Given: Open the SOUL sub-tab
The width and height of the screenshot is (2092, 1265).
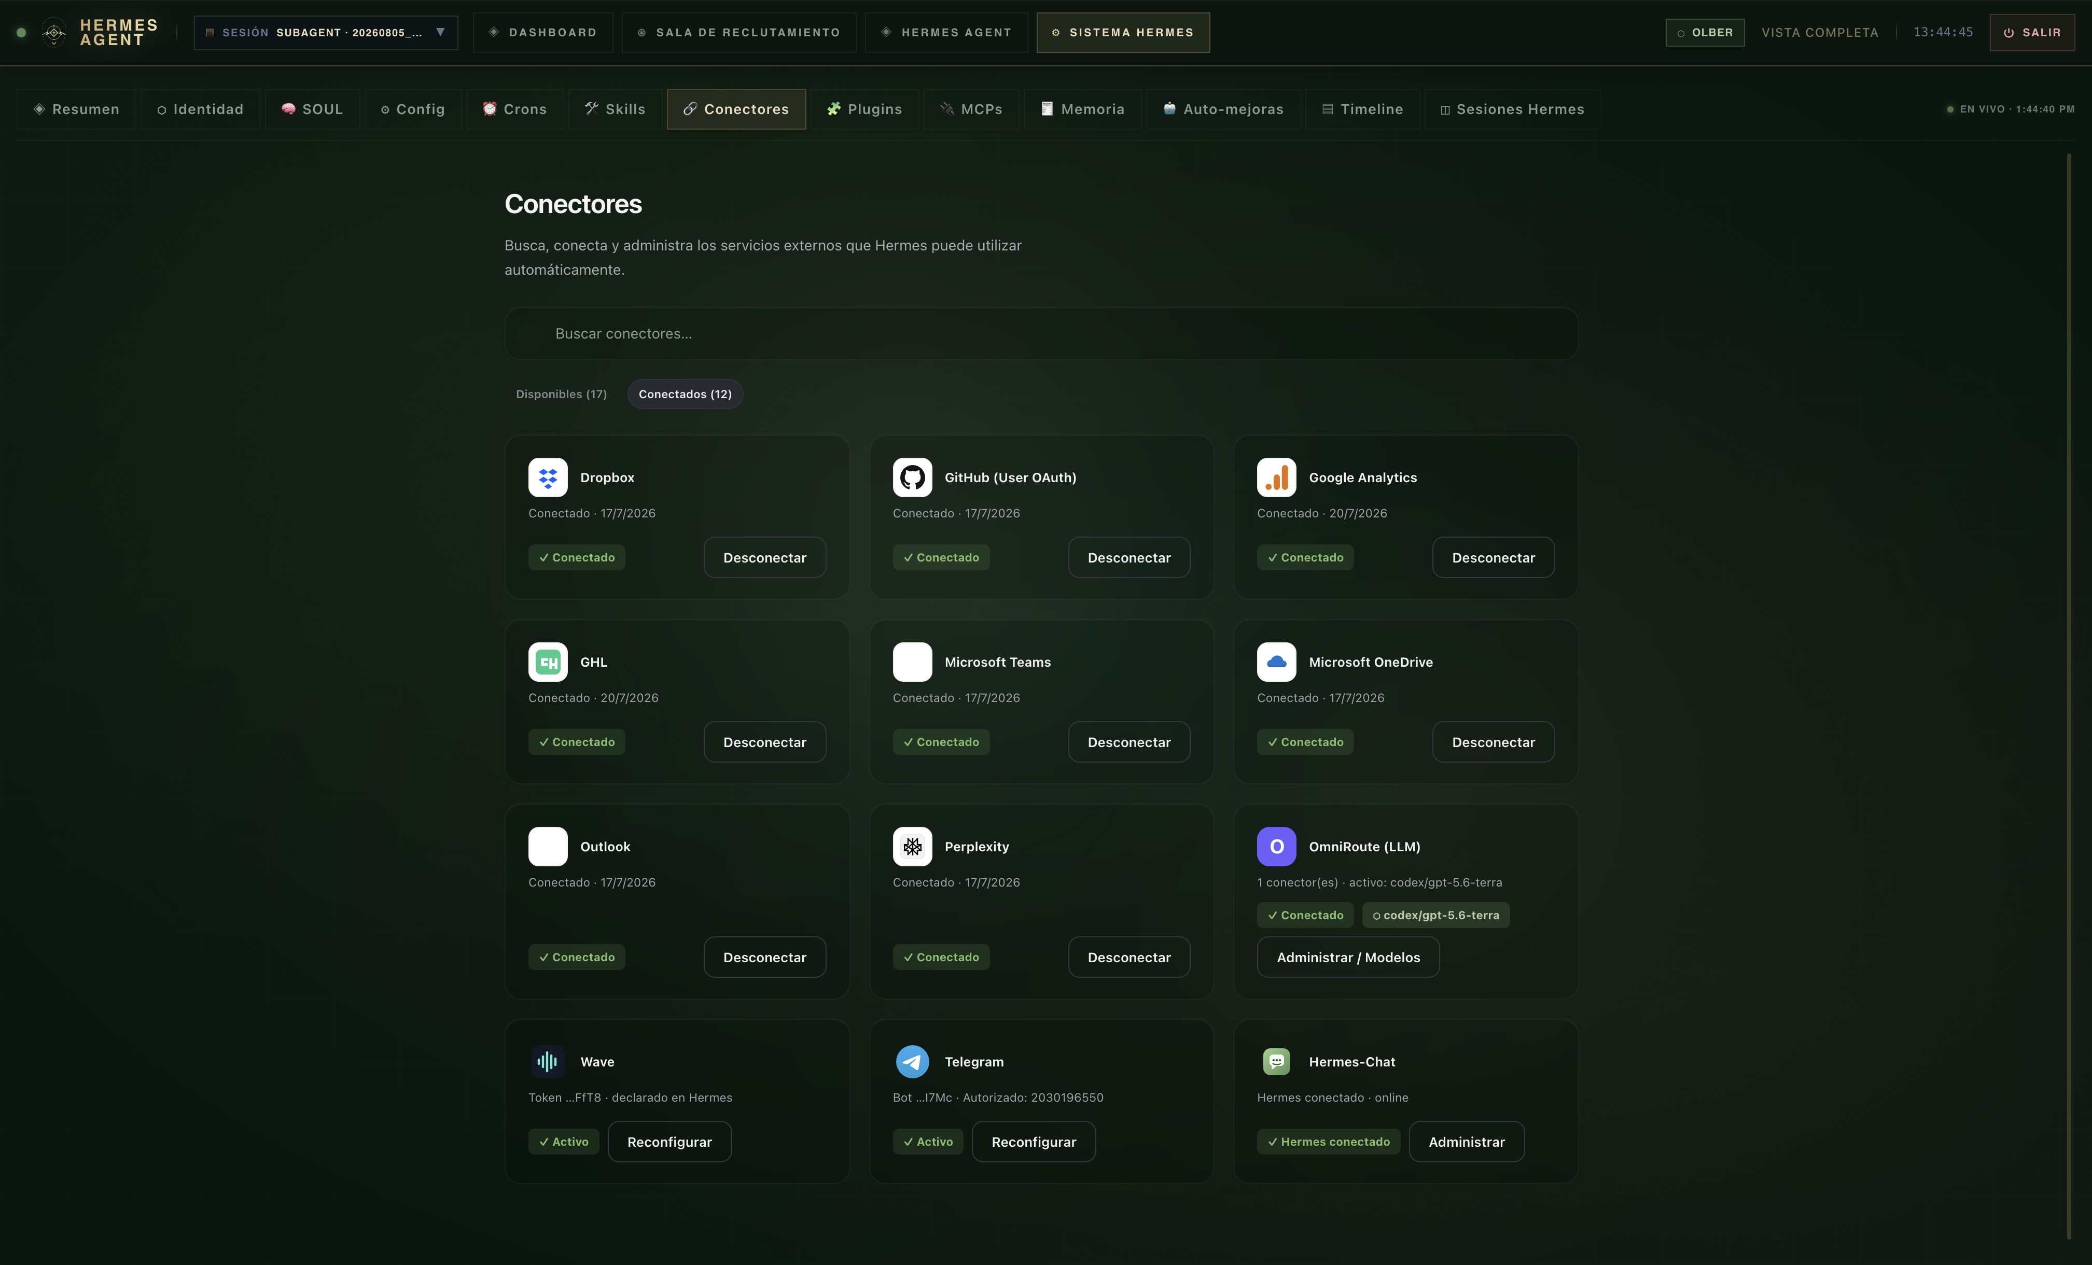Looking at the screenshot, I should 312,109.
